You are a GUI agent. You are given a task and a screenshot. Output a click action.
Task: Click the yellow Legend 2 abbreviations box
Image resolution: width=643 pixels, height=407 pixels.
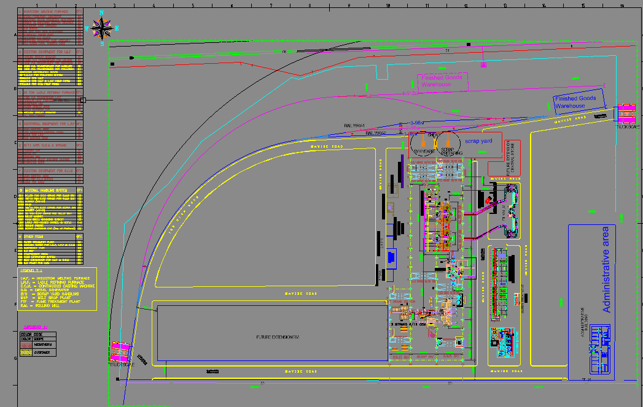[57, 289]
